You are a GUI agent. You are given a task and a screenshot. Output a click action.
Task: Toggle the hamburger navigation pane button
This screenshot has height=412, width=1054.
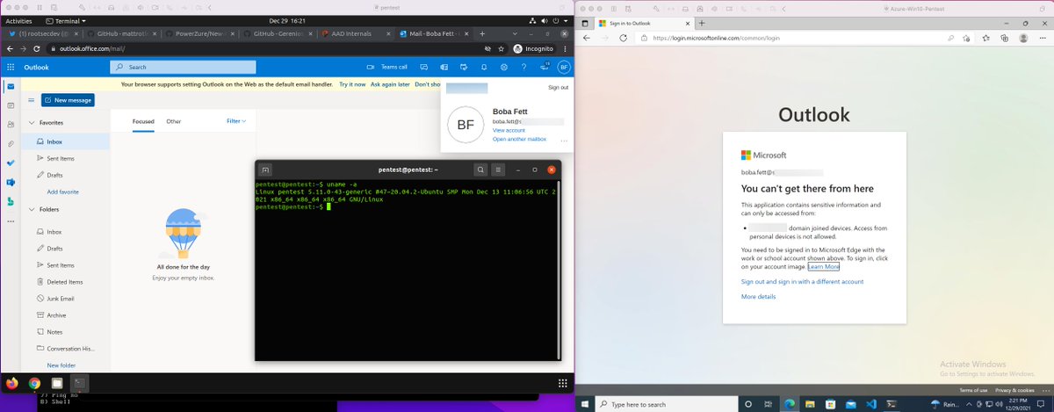pyautogui.click(x=30, y=100)
